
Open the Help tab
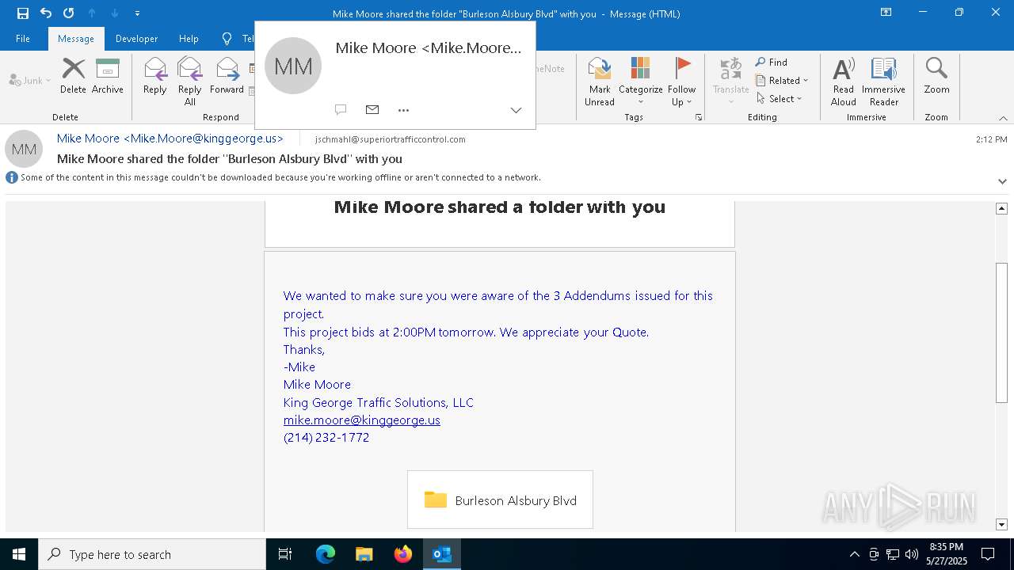coord(189,39)
